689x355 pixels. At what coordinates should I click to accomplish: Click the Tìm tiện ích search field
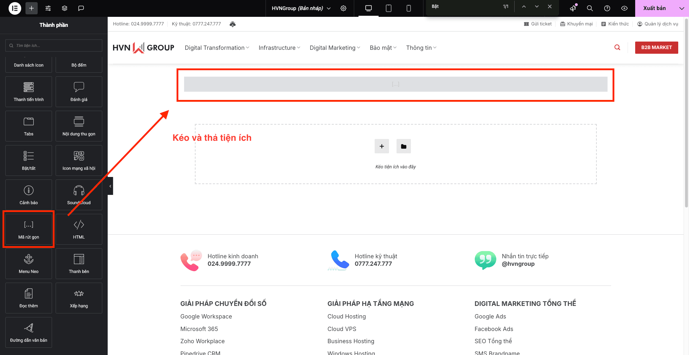point(53,45)
